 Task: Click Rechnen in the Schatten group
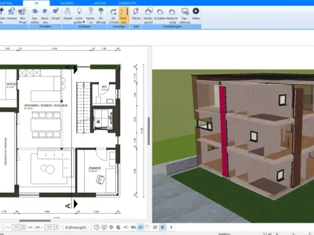[45, 15]
